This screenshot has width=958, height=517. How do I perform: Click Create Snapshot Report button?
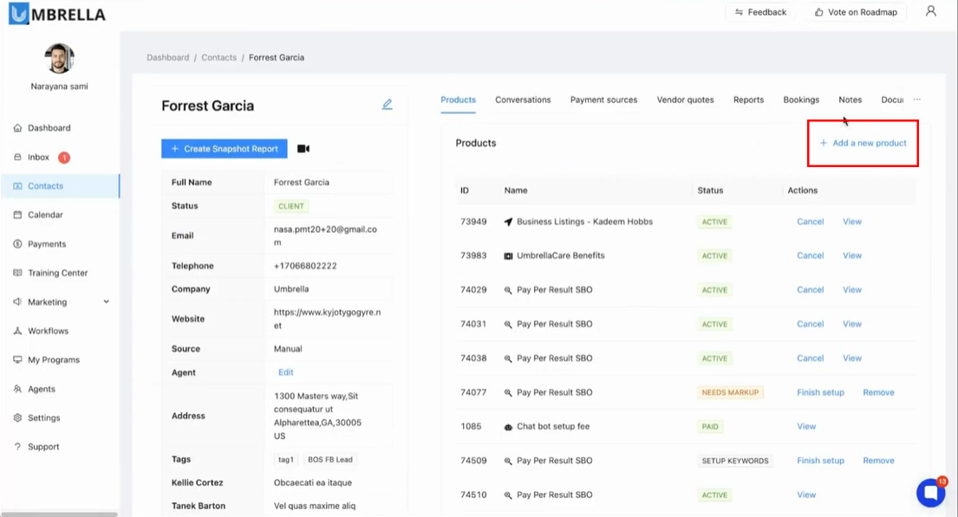pyautogui.click(x=225, y=149)
